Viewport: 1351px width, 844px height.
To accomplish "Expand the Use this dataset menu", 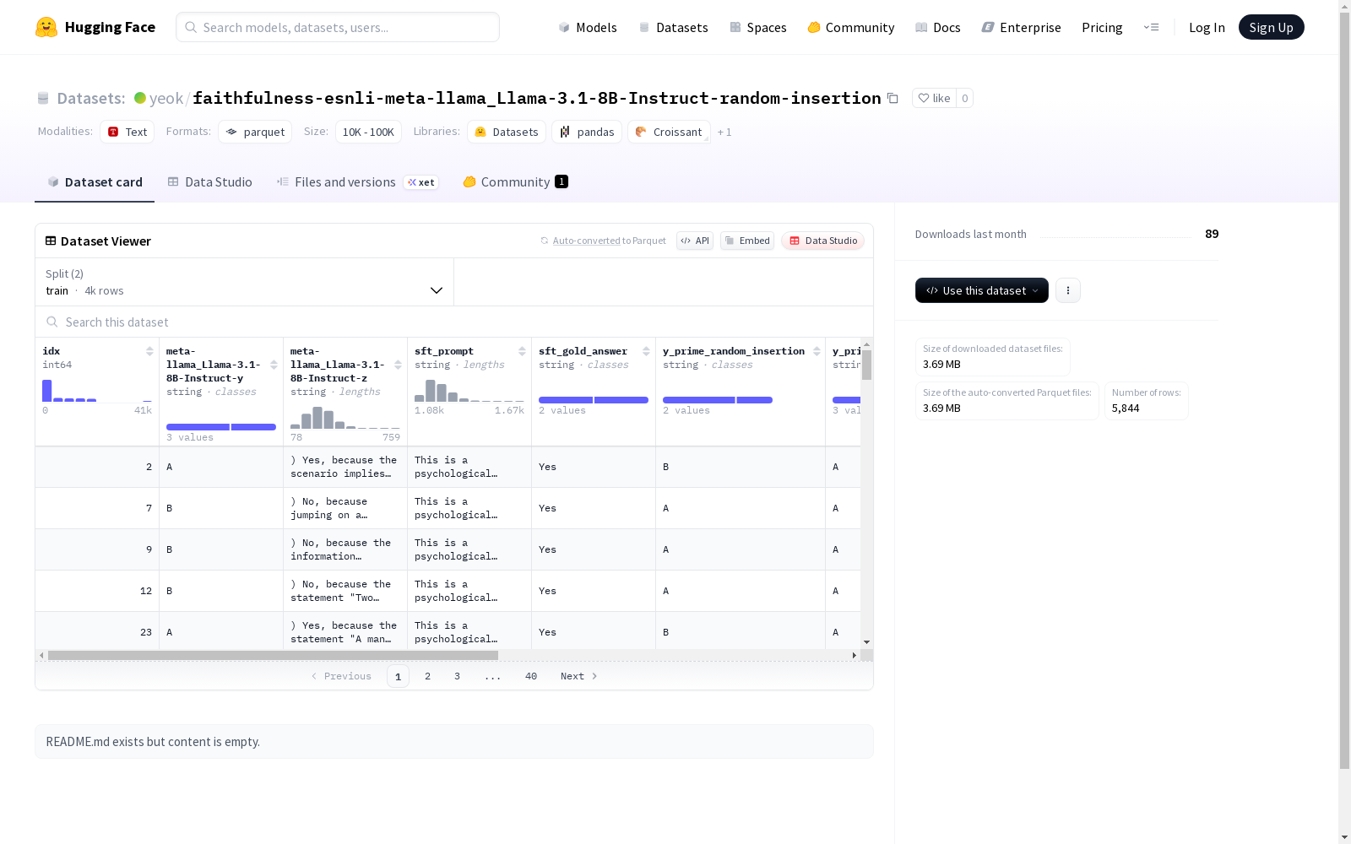I will 982,290.
